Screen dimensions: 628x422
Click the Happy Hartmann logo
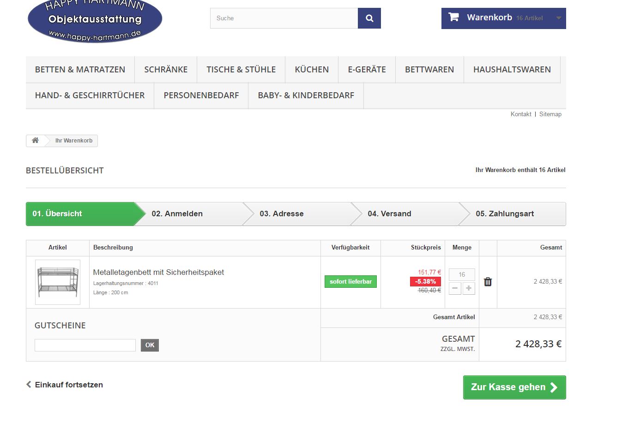(95, 21)
